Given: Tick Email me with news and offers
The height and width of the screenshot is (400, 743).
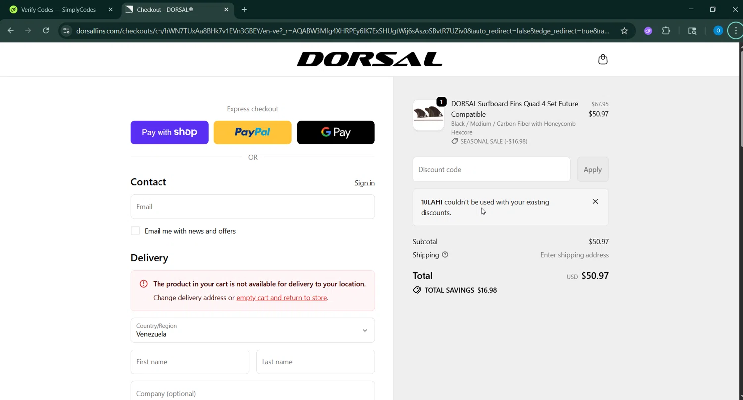Looking at the screenshot, I should point(135,231).
